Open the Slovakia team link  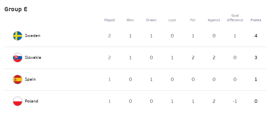(33, 58)
